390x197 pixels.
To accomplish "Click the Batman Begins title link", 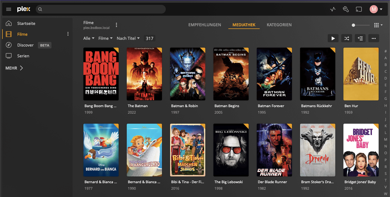I will pyautogui.click(x=227, y=106).
